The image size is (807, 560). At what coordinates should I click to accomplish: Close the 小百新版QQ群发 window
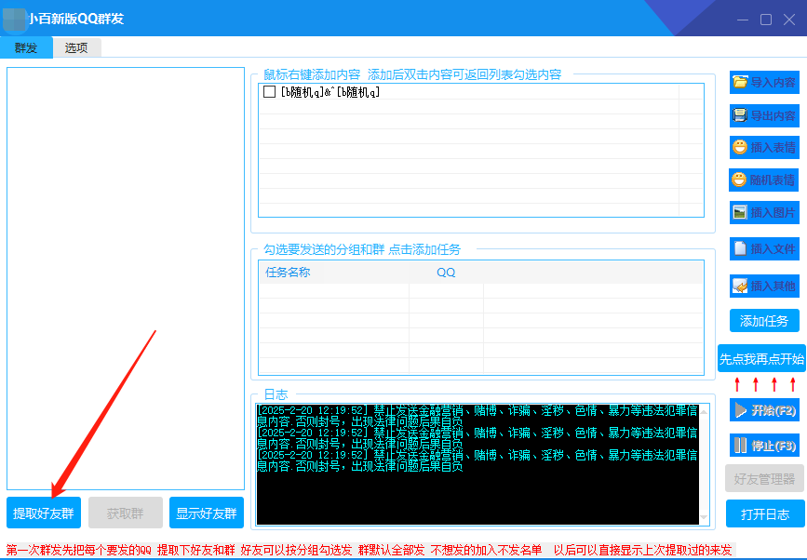[x=789, y=20]
